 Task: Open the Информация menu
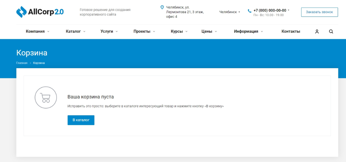pos(248,32)
